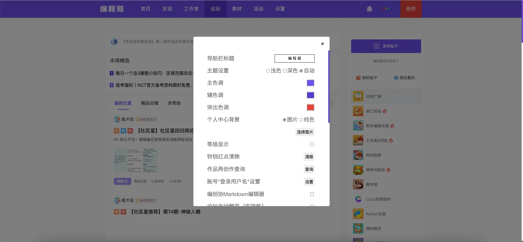Enable the 编创协Markdown编辑器 checkbox
This screenshot has height=242, width=523.
312,194
